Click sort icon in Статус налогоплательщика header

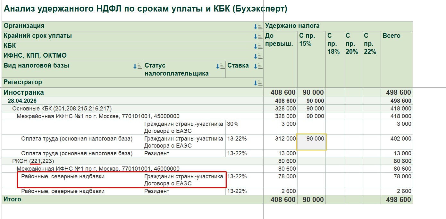(x=220, y=66)
